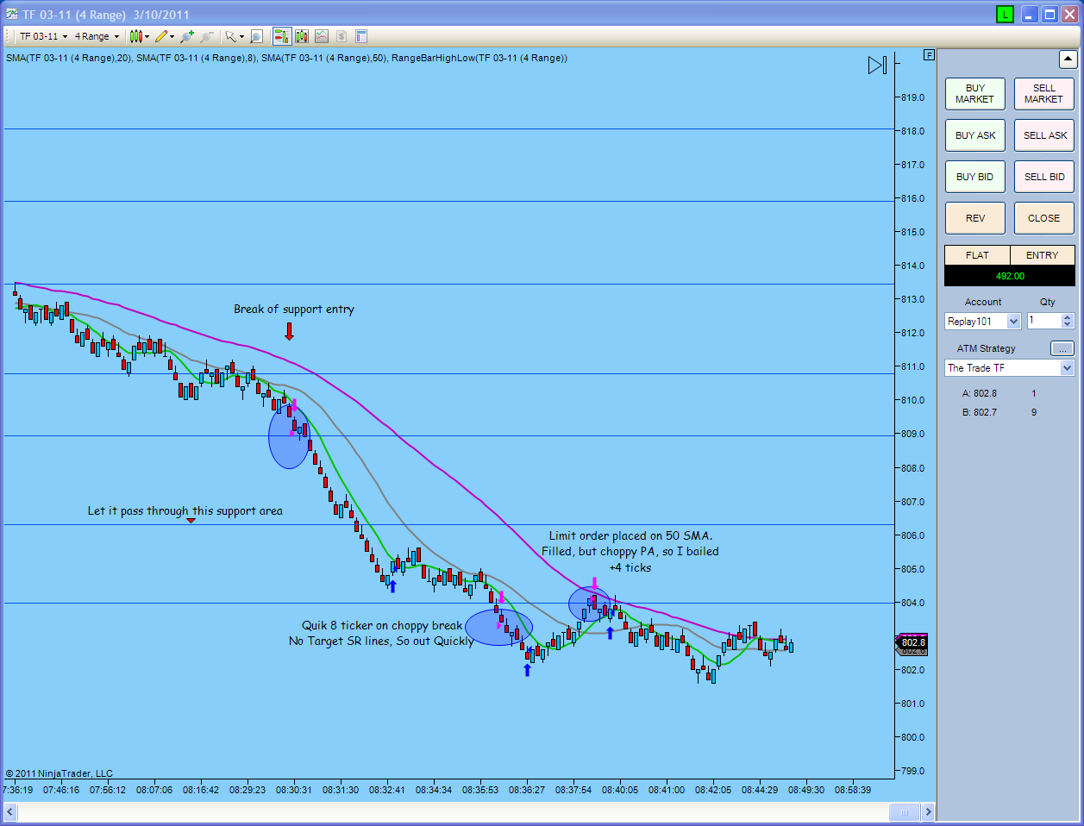Click the zoom out magnifier icon
Image resolution: width=1084 pixels, height=826 pixels.
pyautogui.click(x=207, y=36)
